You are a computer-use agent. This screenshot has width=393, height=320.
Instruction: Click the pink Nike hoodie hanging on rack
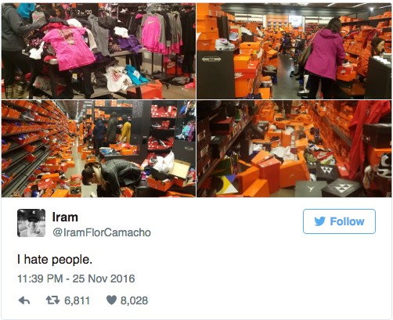151,34
